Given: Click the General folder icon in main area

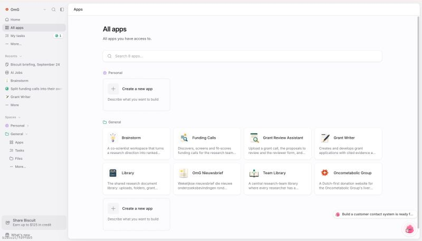Looking at the screenshot, I should click(x=104, y=122).
